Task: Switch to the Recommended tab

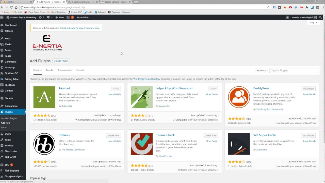Action: [65, 70]
